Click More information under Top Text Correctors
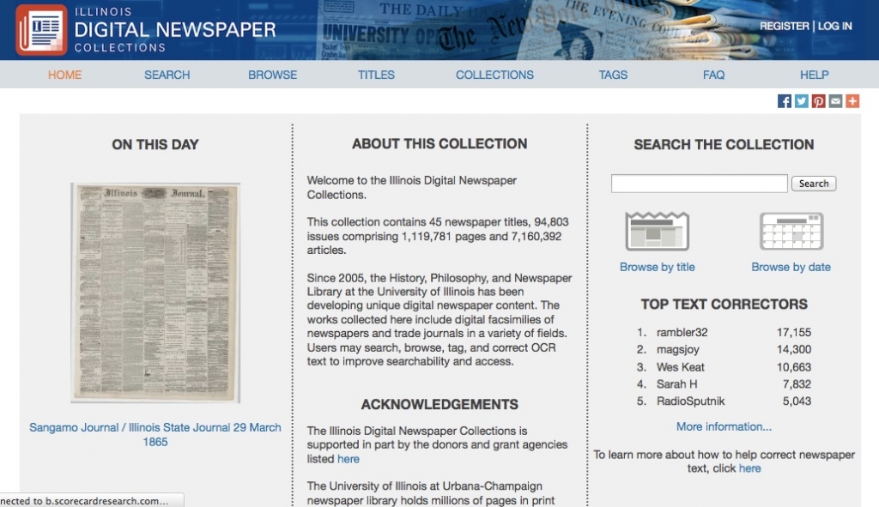 tap(724, 426)
